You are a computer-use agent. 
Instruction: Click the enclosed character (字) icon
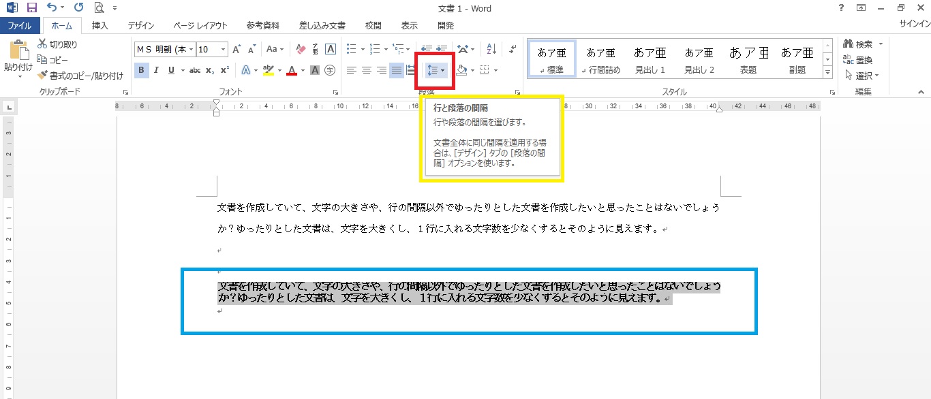[x=330, y=70]
